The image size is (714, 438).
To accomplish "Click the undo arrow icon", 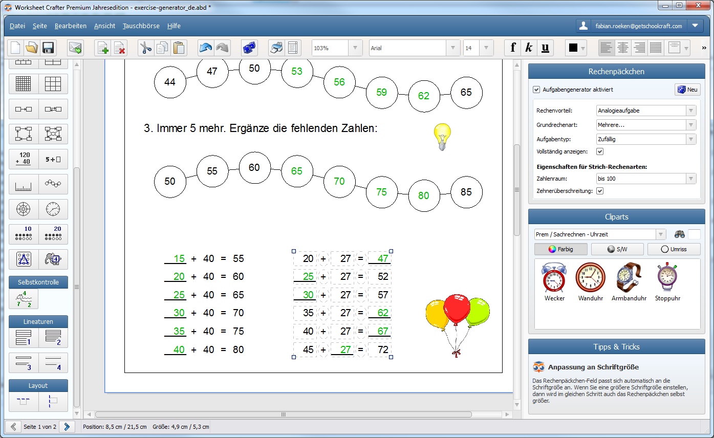I will pyautogui.click(x=206, y=48).
